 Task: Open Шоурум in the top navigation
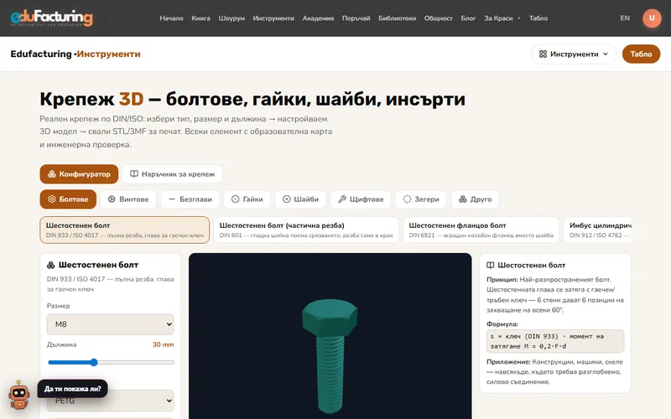(231, 18)
